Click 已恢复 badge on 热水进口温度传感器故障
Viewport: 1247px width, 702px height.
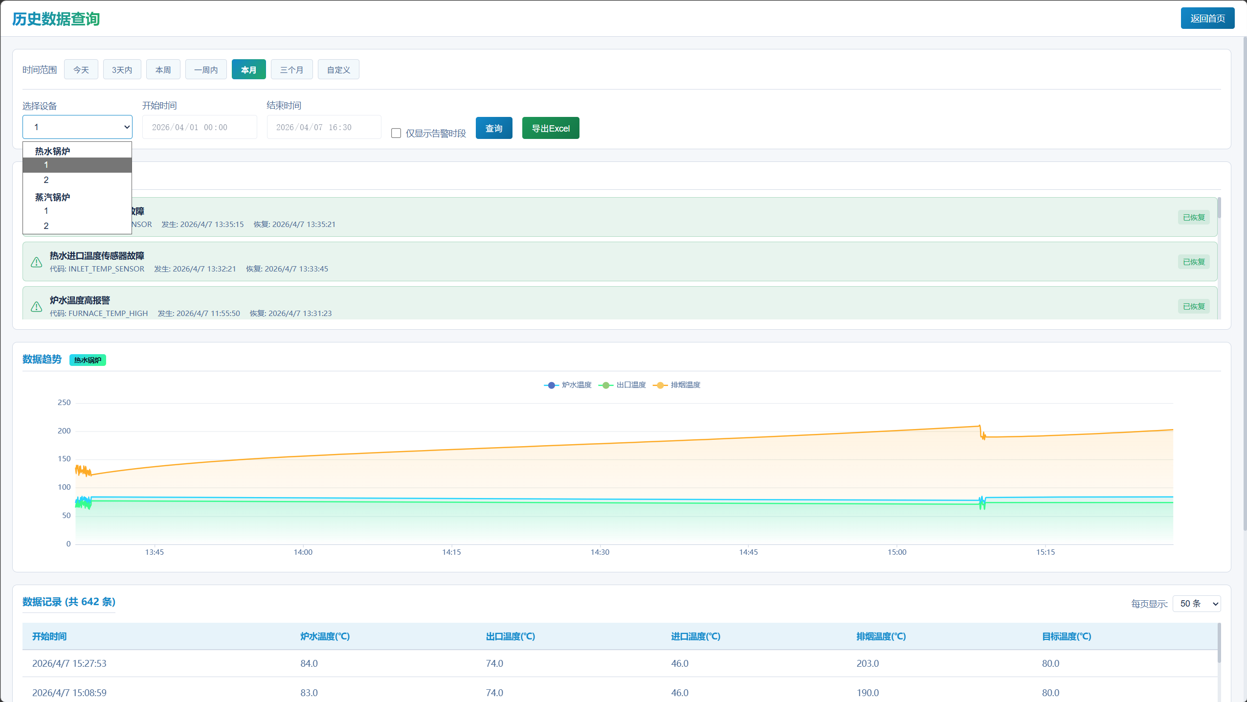pos(1193,262)
